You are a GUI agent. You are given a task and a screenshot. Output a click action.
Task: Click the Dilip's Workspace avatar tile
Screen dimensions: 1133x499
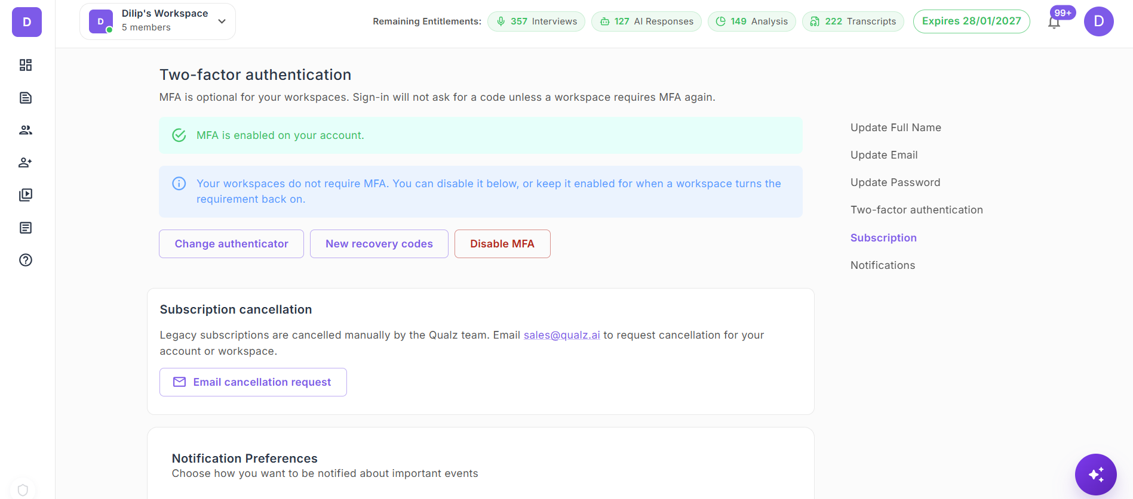click(101, 21)
